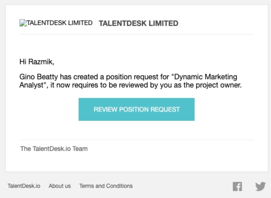Open the Terms and Conditions link

(106, 186)
